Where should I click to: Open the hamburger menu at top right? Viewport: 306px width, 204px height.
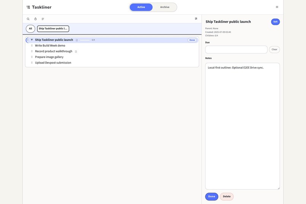277,7
